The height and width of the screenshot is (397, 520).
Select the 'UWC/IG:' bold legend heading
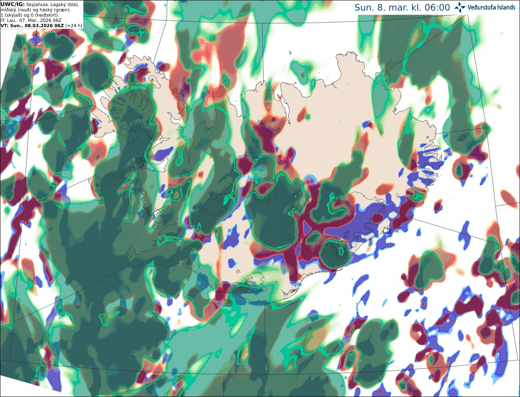pos(12,4)
